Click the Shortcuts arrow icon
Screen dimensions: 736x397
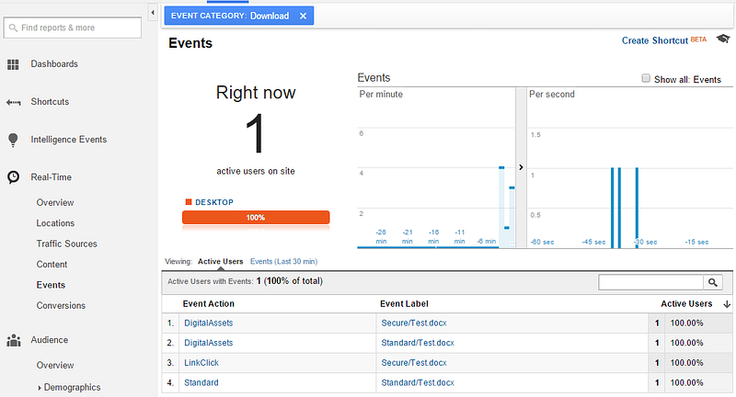(x=13, y=102)
